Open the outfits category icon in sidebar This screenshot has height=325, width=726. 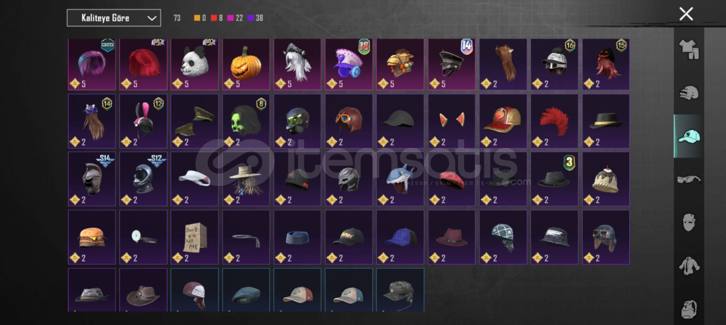pos(689,50)
